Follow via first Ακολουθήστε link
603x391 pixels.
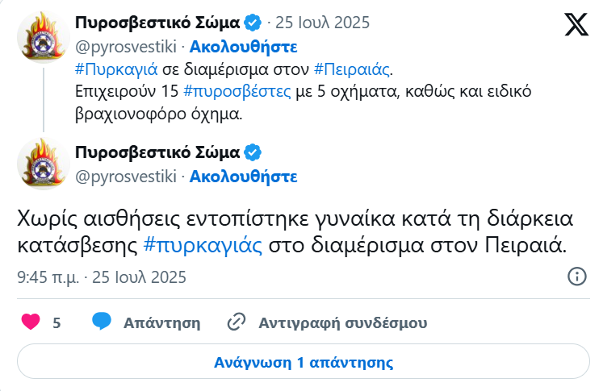click(244, 47)
